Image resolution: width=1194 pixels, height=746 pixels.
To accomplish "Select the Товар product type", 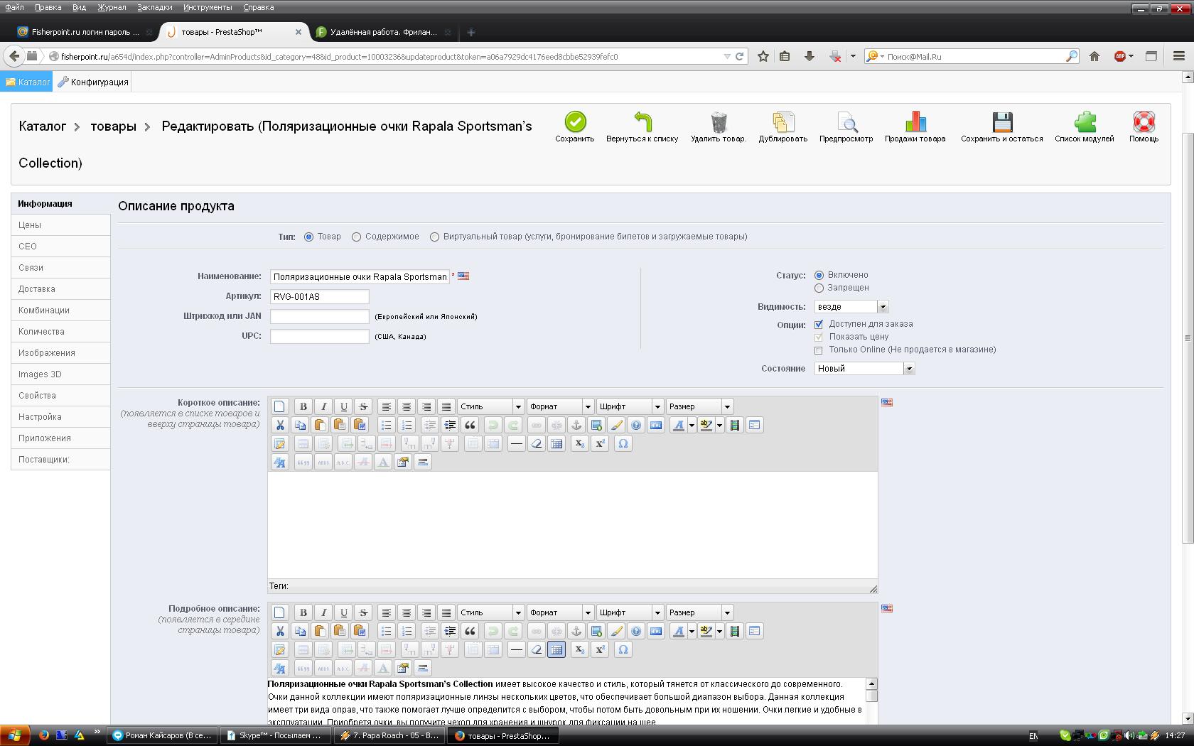I will click(x=308, y=237).
